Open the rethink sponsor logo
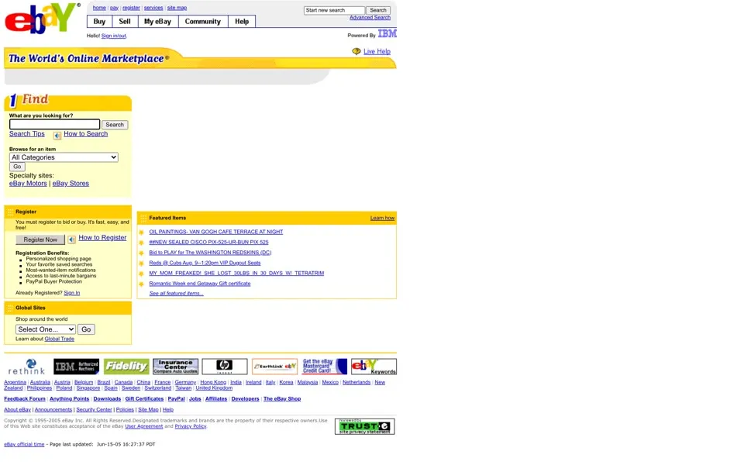 [x=26, y=367]
